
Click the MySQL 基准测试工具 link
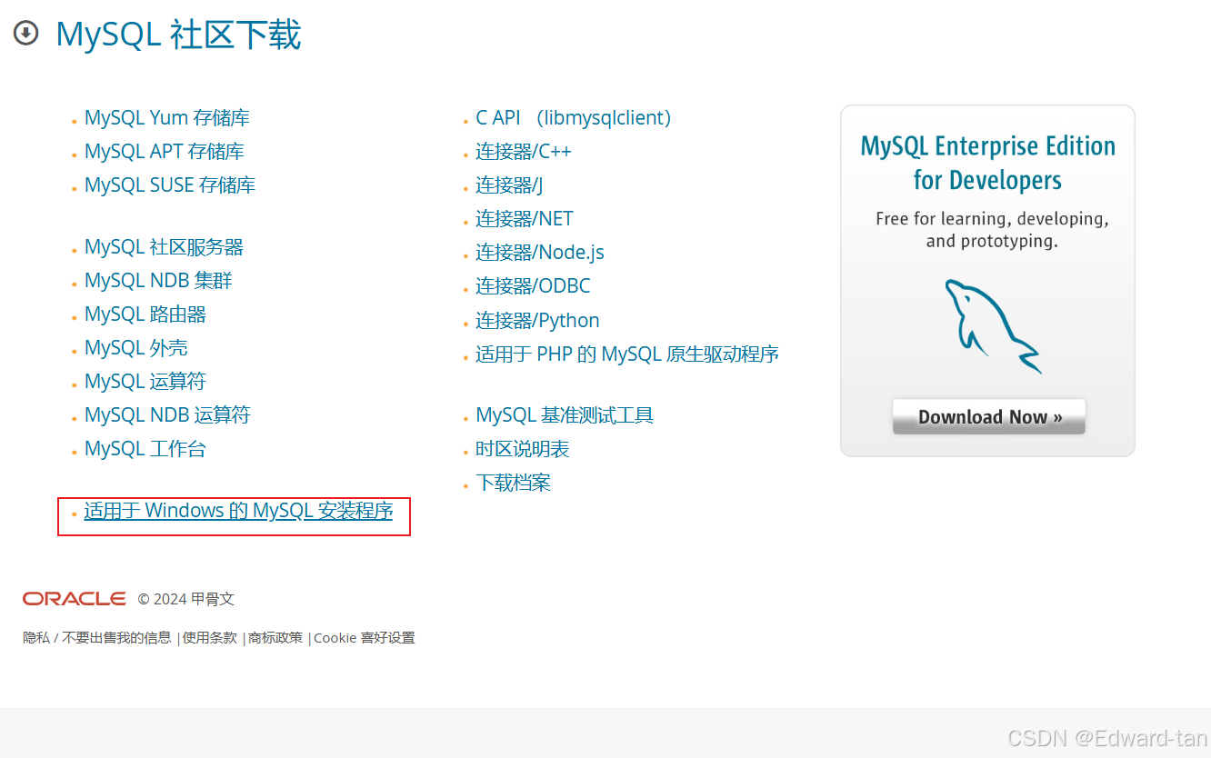point(565,415)
